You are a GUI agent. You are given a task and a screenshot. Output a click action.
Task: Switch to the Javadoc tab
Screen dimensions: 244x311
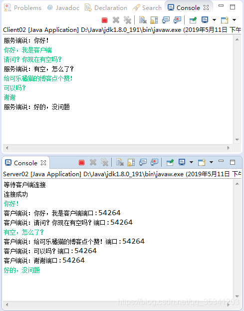[63, 7]
